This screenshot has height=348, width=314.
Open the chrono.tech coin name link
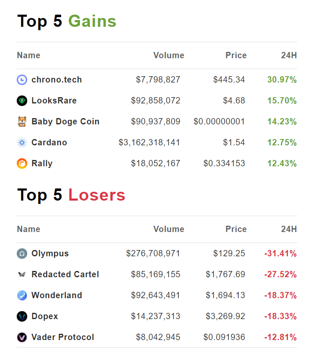tap(57, 80)
